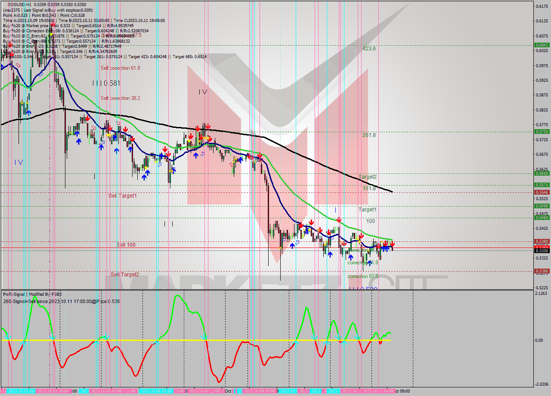
Task: Click the green 0.6042 price tag
Action: click(x=542, y=45)
